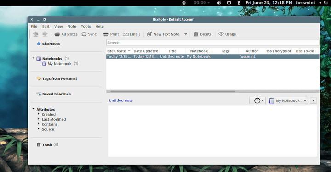Click the Saved Searches magnifier icon
This screenshot has height=172, width=331.
[x=39, y=94]
